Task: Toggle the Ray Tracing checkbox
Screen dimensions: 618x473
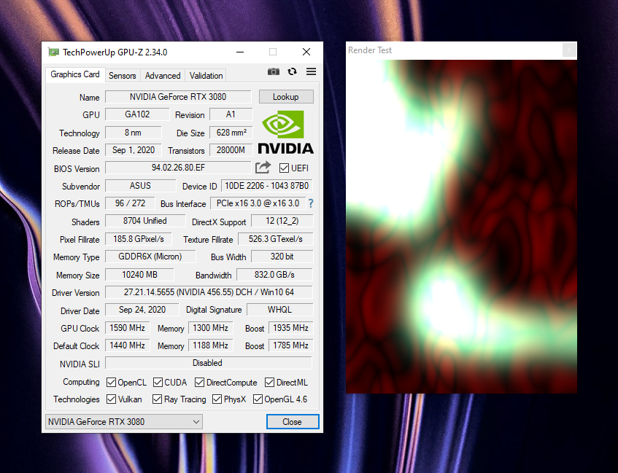Action: pos(158,399)
